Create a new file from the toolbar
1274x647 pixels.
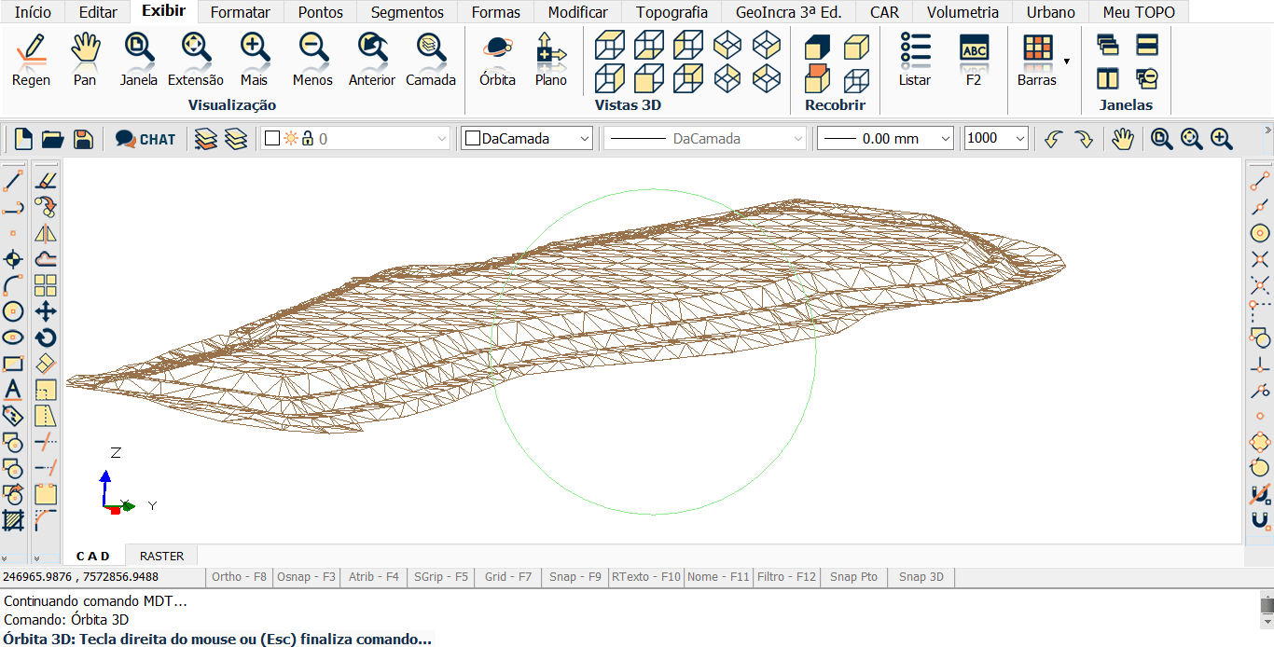point(23,139)
